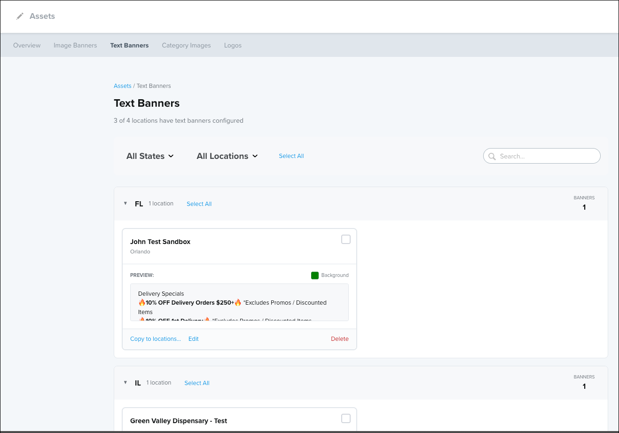This screenshot has height=433, width=619.
Task: Click the search magnifier icon
Action: (x=492, y=156)
